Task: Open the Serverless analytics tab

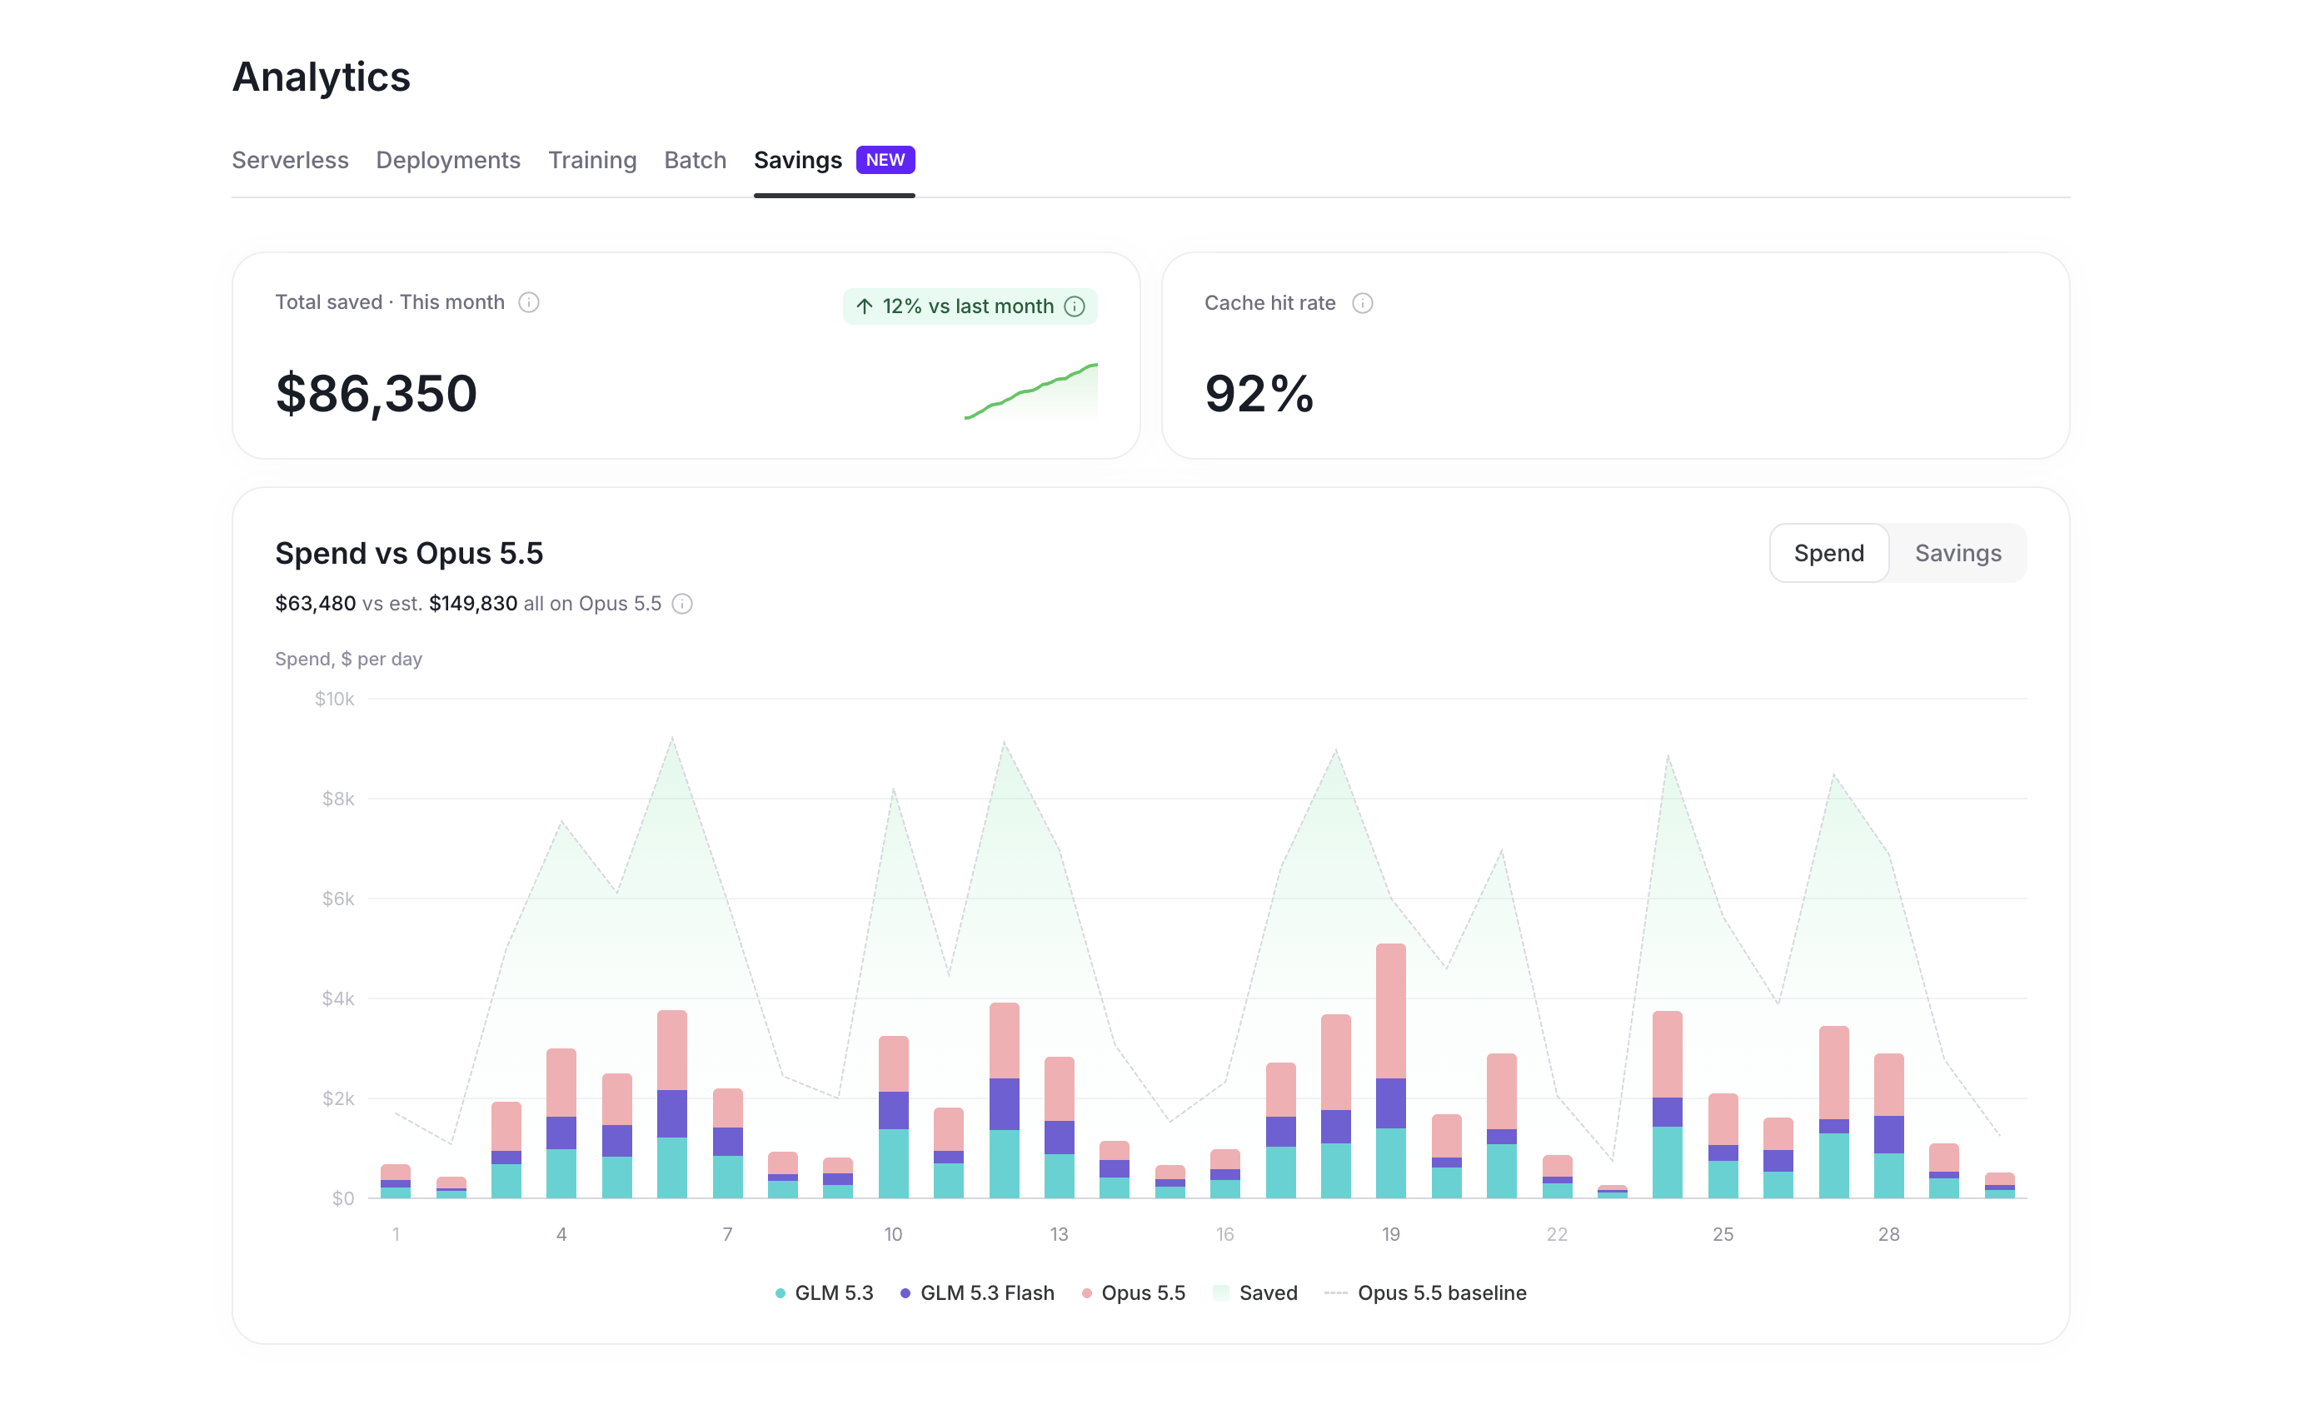Action: click(x=290, y=160)
